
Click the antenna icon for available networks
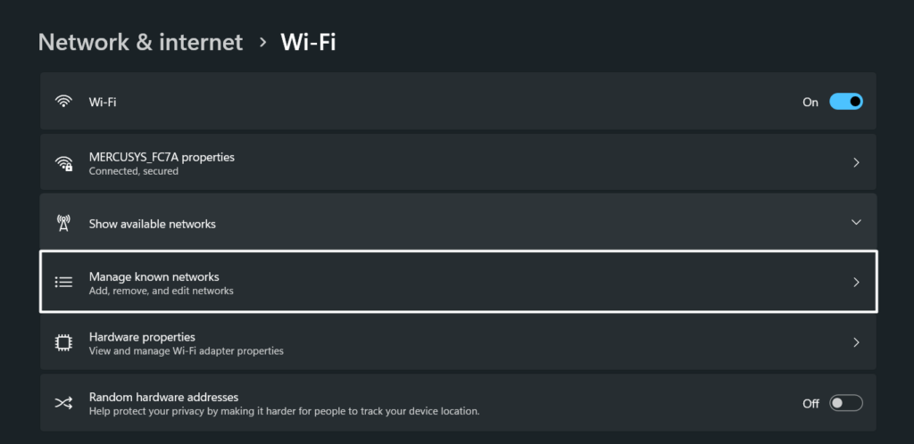click(x=63, y=223)
